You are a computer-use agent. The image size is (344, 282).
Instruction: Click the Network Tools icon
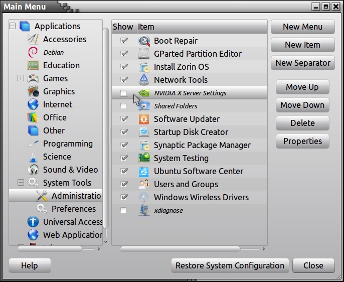tap(144, 80)
